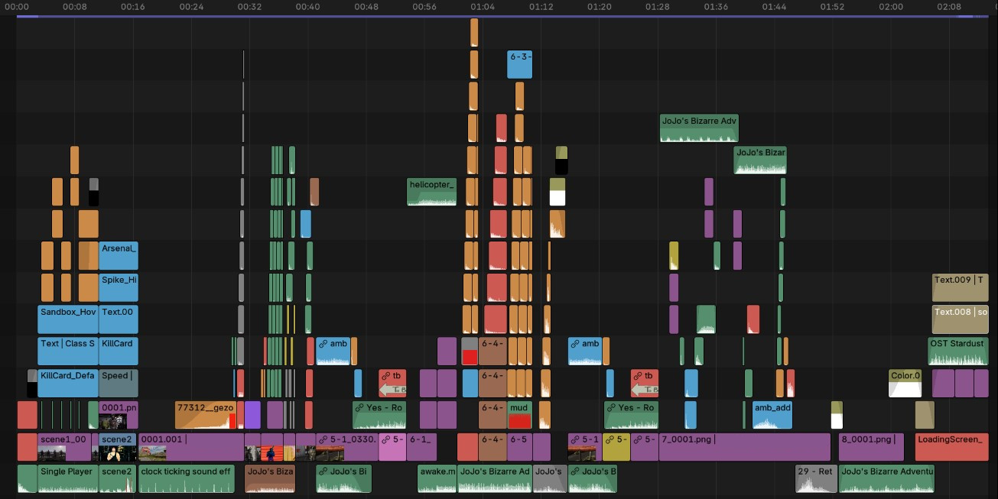Viewport: 998px width, 499px height.
Task: Select the 'OST Stardust' audio strip
Action: [x=958, y=352]
